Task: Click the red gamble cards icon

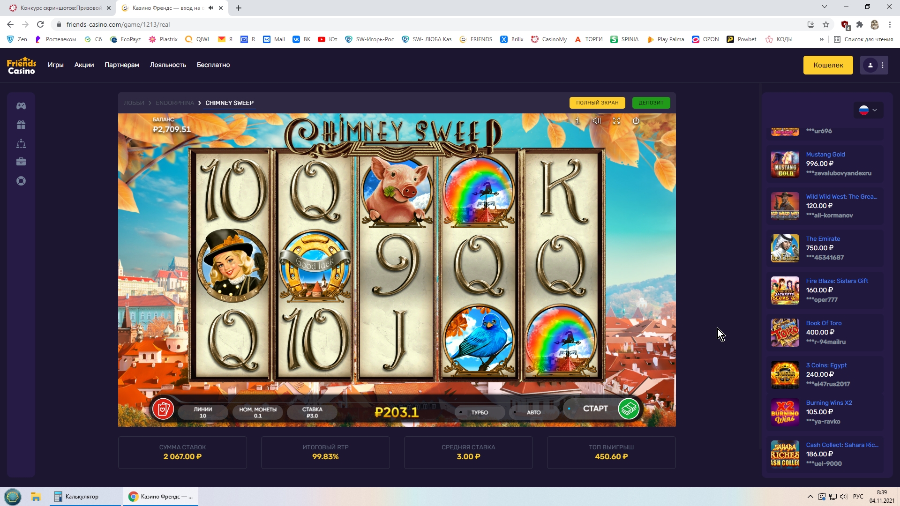Action: [163, 409]
